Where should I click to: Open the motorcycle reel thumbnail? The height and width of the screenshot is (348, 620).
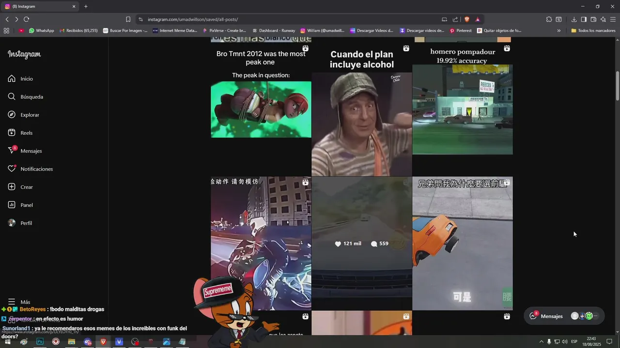[x=261, y=243]
